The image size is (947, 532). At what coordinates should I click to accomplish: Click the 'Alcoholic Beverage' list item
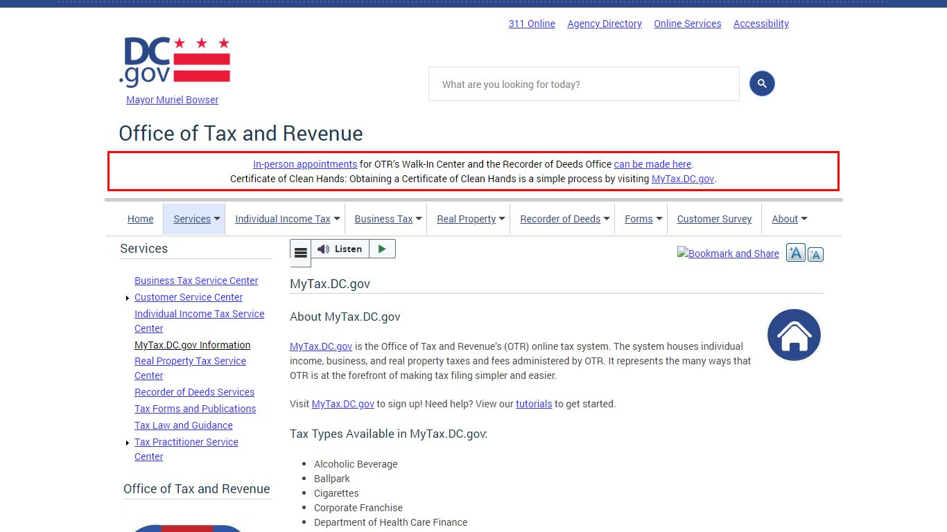pyautogui.click(x=356, y=464)
